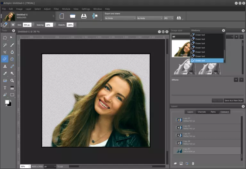Delete layer using the trash icon

coord(193,164)
